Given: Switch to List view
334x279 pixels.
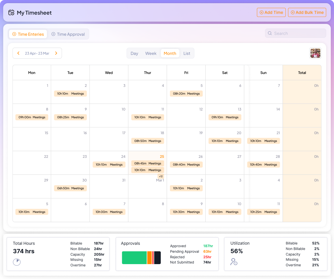Looking at the screenshot, I should click(x=187, y=53).
